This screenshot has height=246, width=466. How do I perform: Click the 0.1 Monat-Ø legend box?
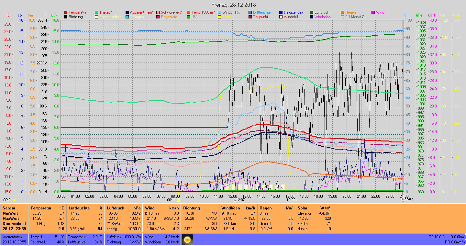pos(343,17)
